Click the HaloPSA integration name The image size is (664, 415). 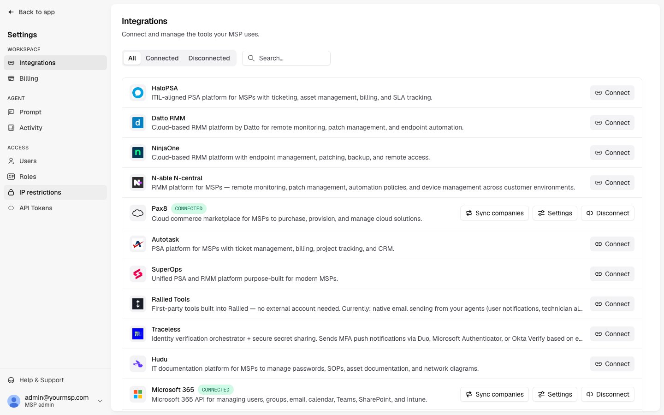tap(165, 88)
